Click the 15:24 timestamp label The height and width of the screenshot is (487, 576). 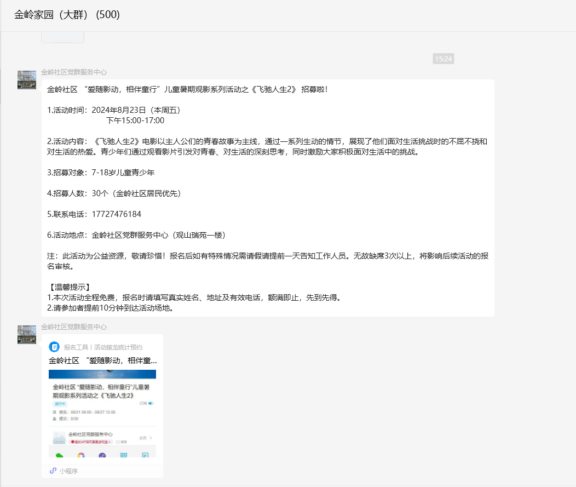443,59
